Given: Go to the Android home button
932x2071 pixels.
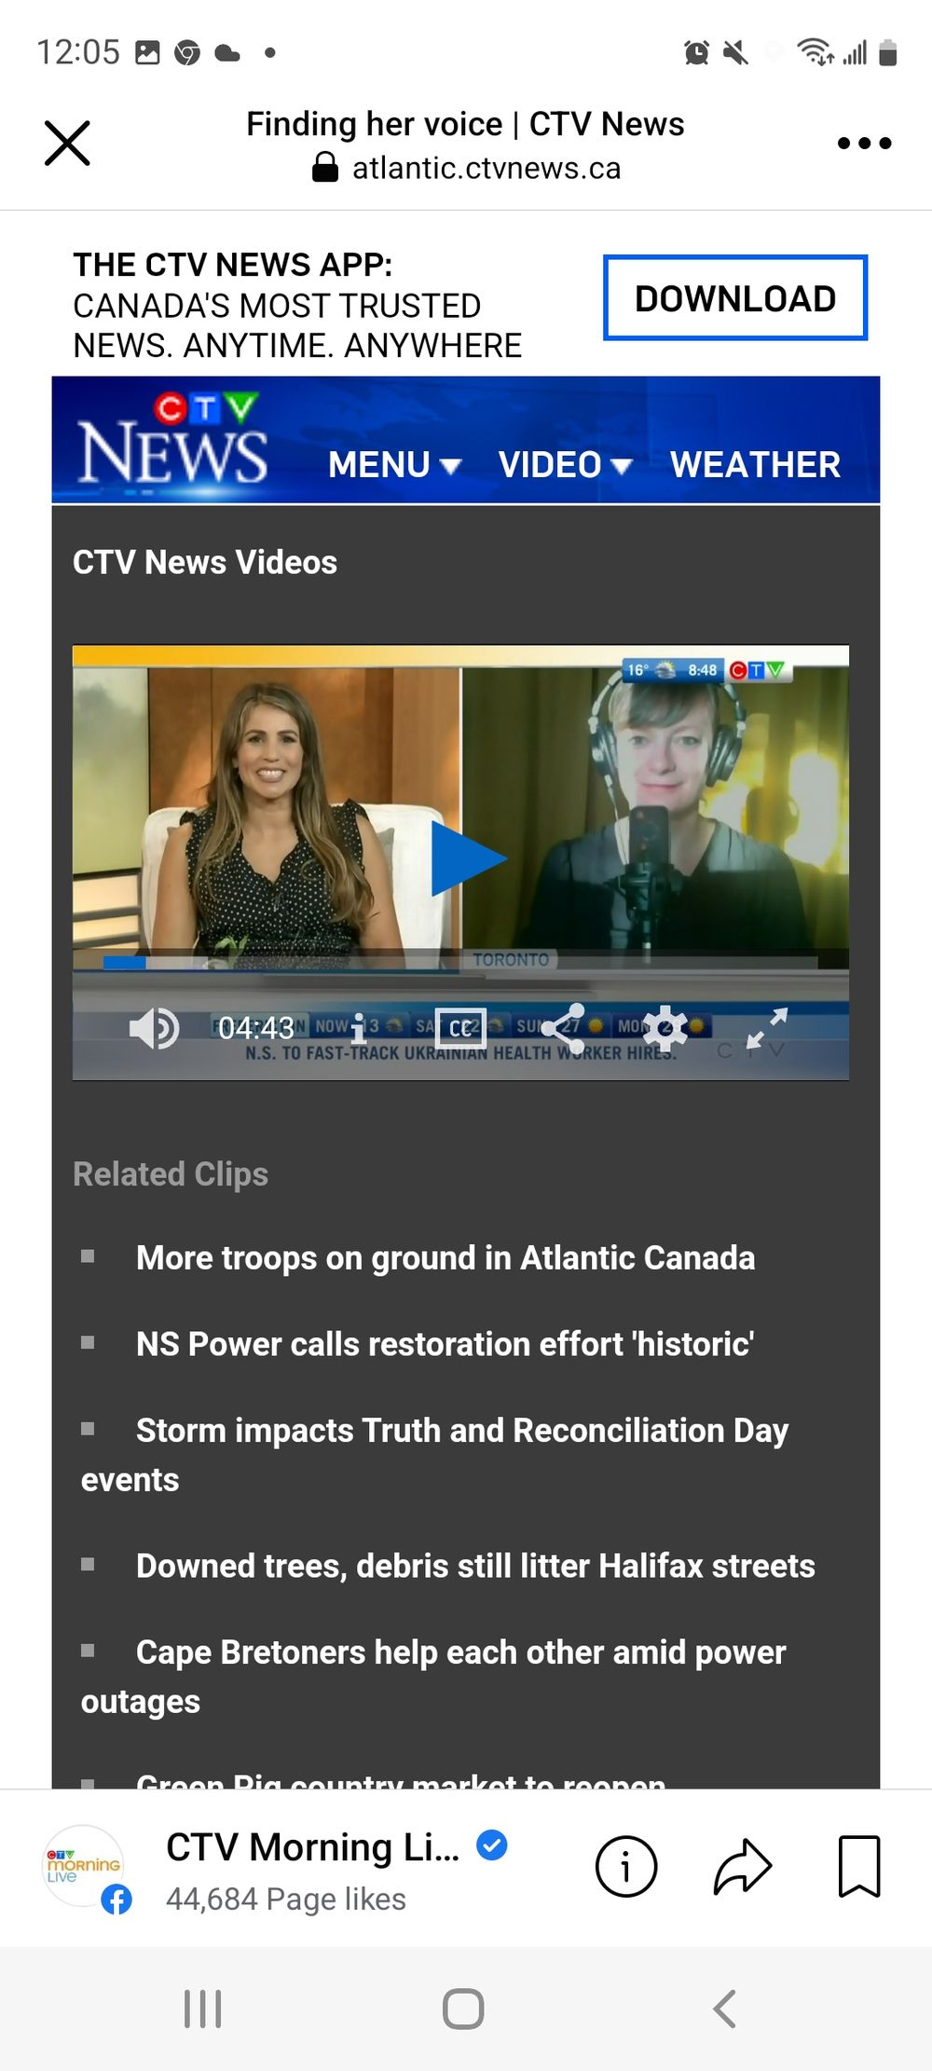Looking at the screenshot, I should point(463,2009).
